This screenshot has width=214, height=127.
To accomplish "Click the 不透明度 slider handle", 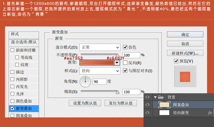I will (x=117, y=55).
